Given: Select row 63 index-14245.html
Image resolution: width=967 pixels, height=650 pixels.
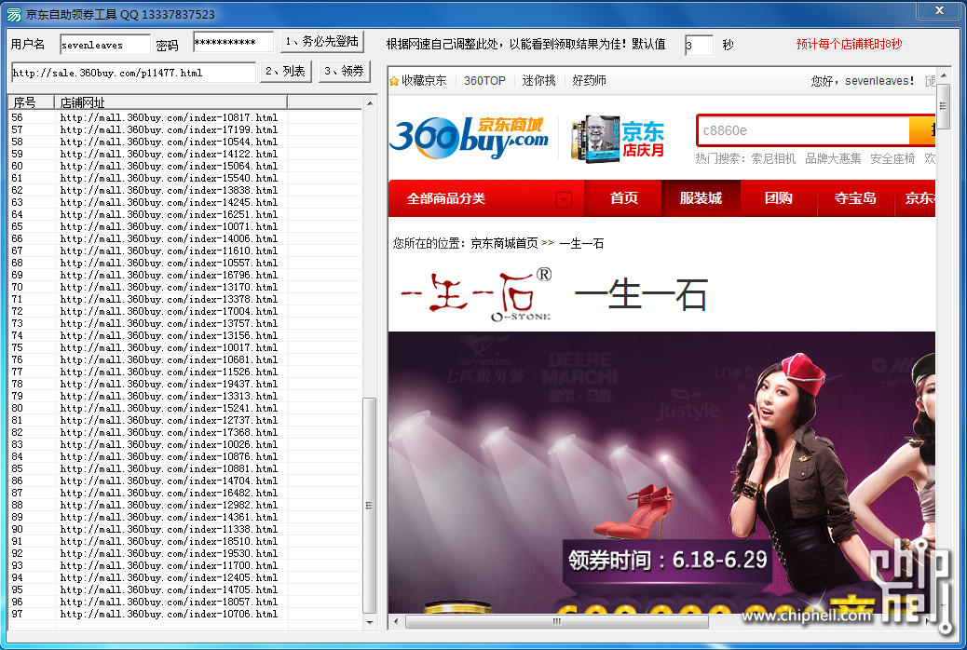Looking at the screenshot, I should coord(185,202).
